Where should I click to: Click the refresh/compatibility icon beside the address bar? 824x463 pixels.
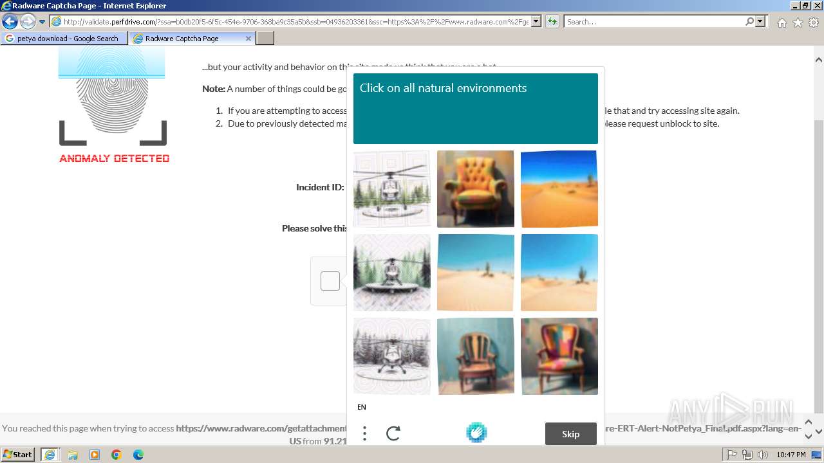click(552, 22)
